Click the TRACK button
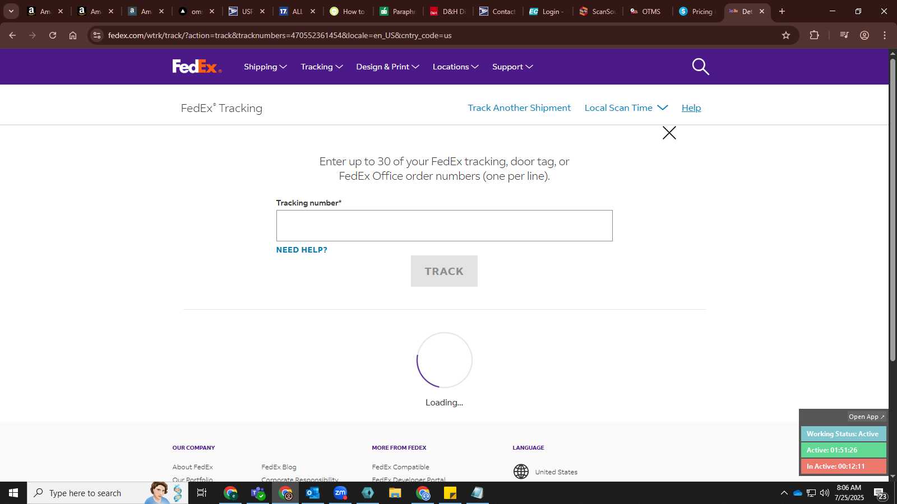This screenshot has height=504, width=897. (444, 271)
